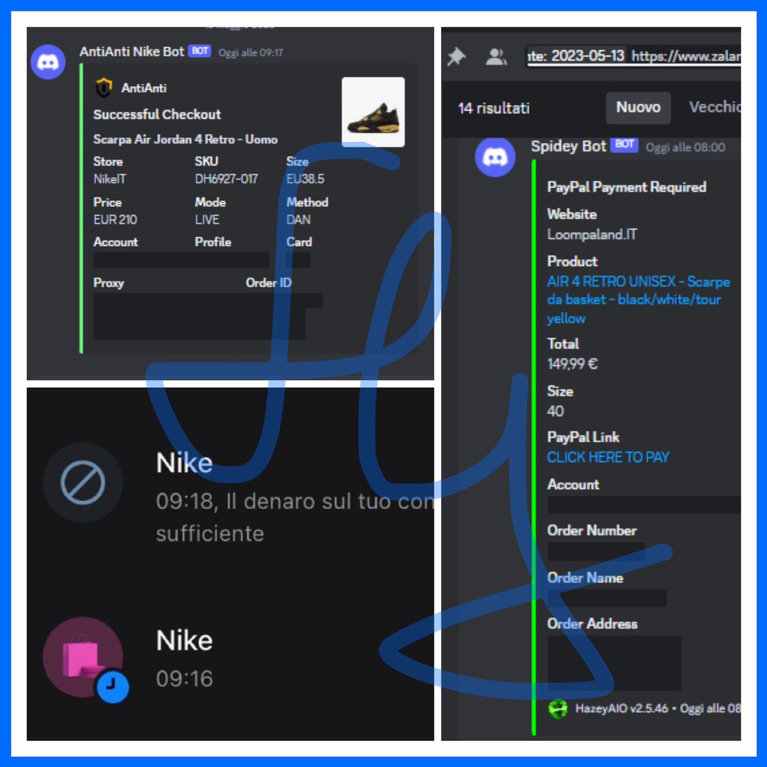Click the SKU value DH6927-017
Viewport: 767px width, 767px height.
[x=226, y=179]
